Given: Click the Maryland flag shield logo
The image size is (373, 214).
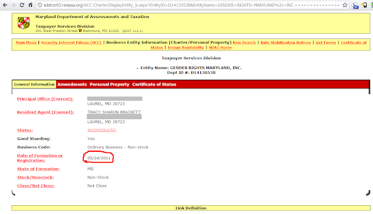Looking at the screenshot, I should tap(23, 23).
